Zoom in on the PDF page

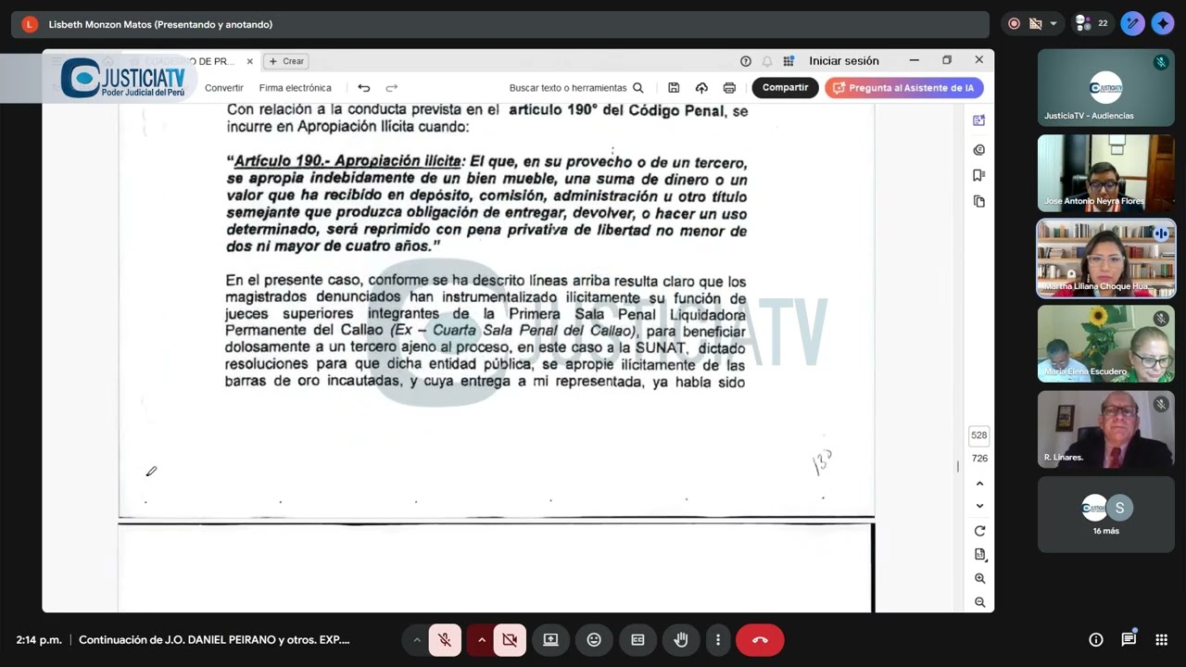click(979, 578)
